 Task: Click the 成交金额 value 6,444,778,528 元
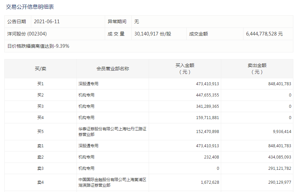[264, 34]
